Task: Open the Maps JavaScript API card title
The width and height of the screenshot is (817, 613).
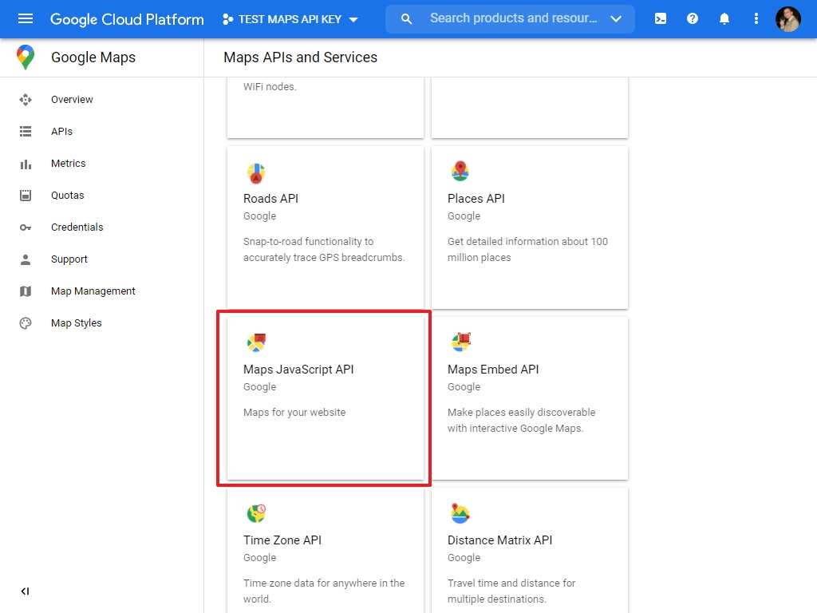Action: click(298, 370)
